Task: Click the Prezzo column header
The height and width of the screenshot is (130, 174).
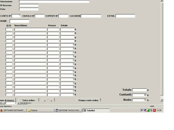Action: pyautogui.click(x=52, y=25)
